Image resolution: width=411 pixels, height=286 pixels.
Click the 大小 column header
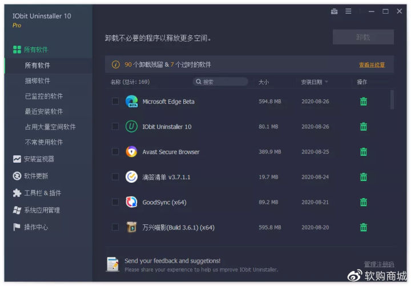[x=263, y=82]
